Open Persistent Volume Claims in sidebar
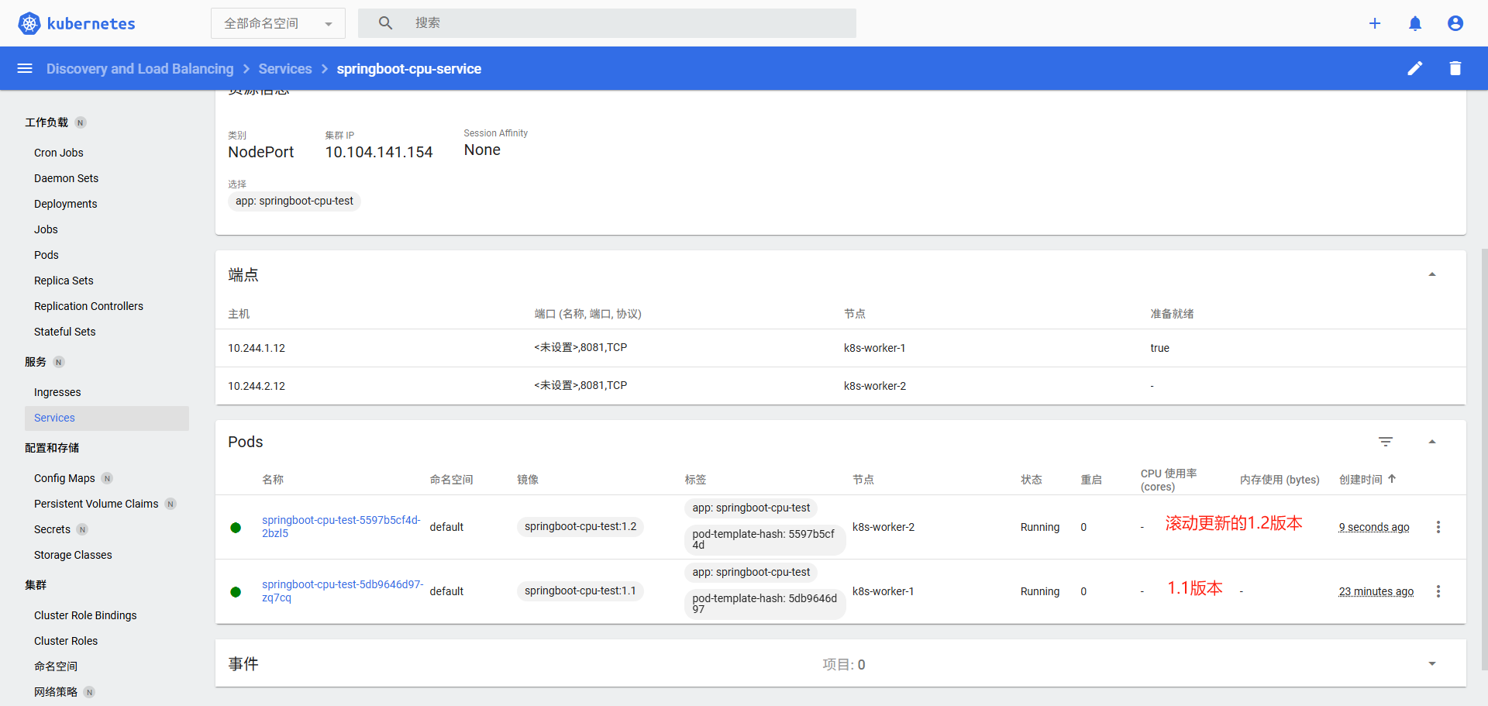 click(96, 504)
